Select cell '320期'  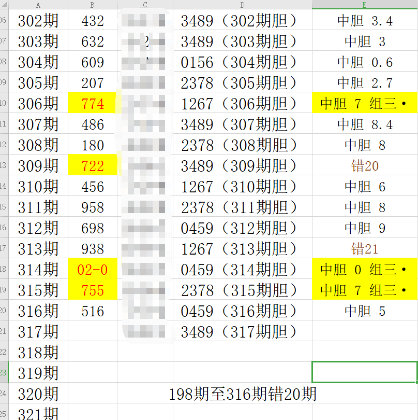(x=38, y=394)
